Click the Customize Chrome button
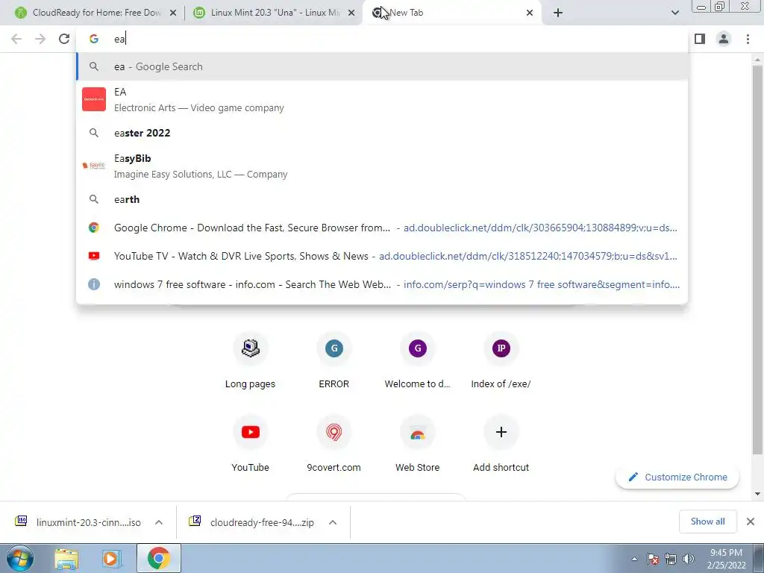This screenshot has height=573, width=764. click(677, 477)
